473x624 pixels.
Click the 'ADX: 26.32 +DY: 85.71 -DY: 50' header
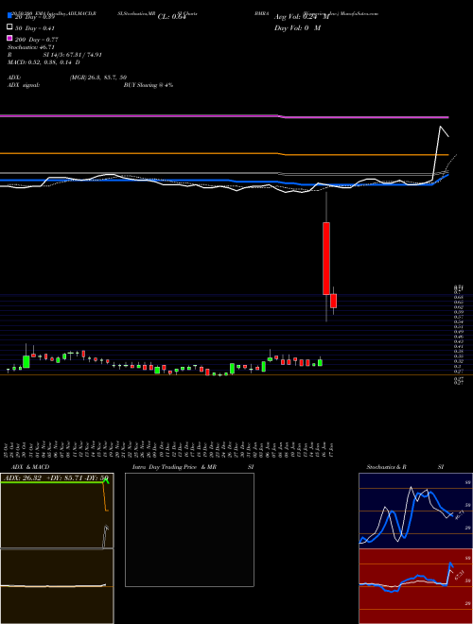pos(55,478)
